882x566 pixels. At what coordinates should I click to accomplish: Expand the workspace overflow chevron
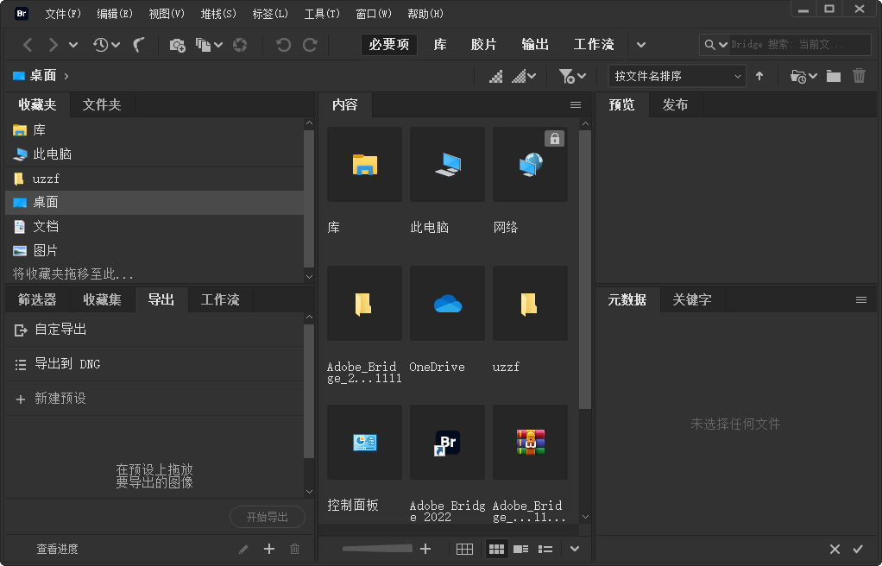click(639, 44)
